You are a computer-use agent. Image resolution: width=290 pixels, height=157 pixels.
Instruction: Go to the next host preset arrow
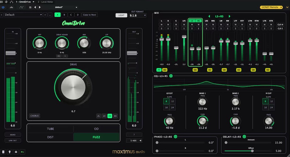pyautogui.click(x=40, y=7)
